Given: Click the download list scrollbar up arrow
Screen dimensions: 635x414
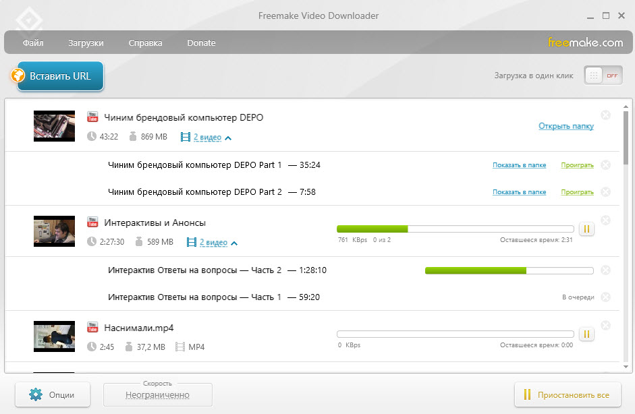Looking at the screenshot, I should point(626,107).
